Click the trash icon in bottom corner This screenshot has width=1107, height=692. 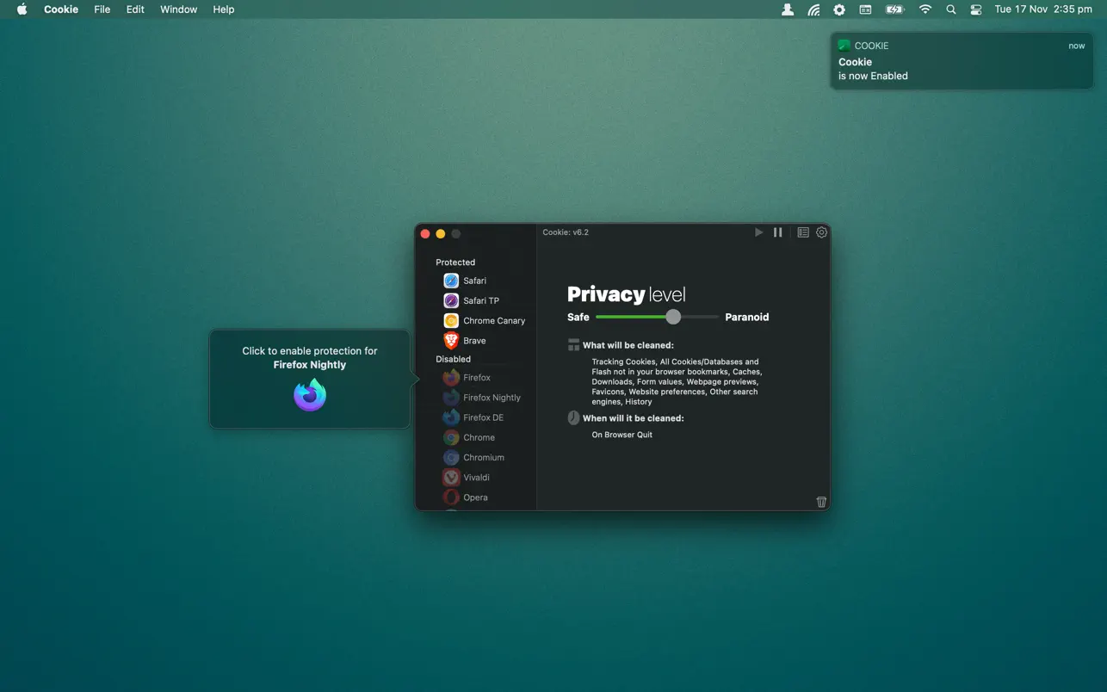click(x=821, y=502)
